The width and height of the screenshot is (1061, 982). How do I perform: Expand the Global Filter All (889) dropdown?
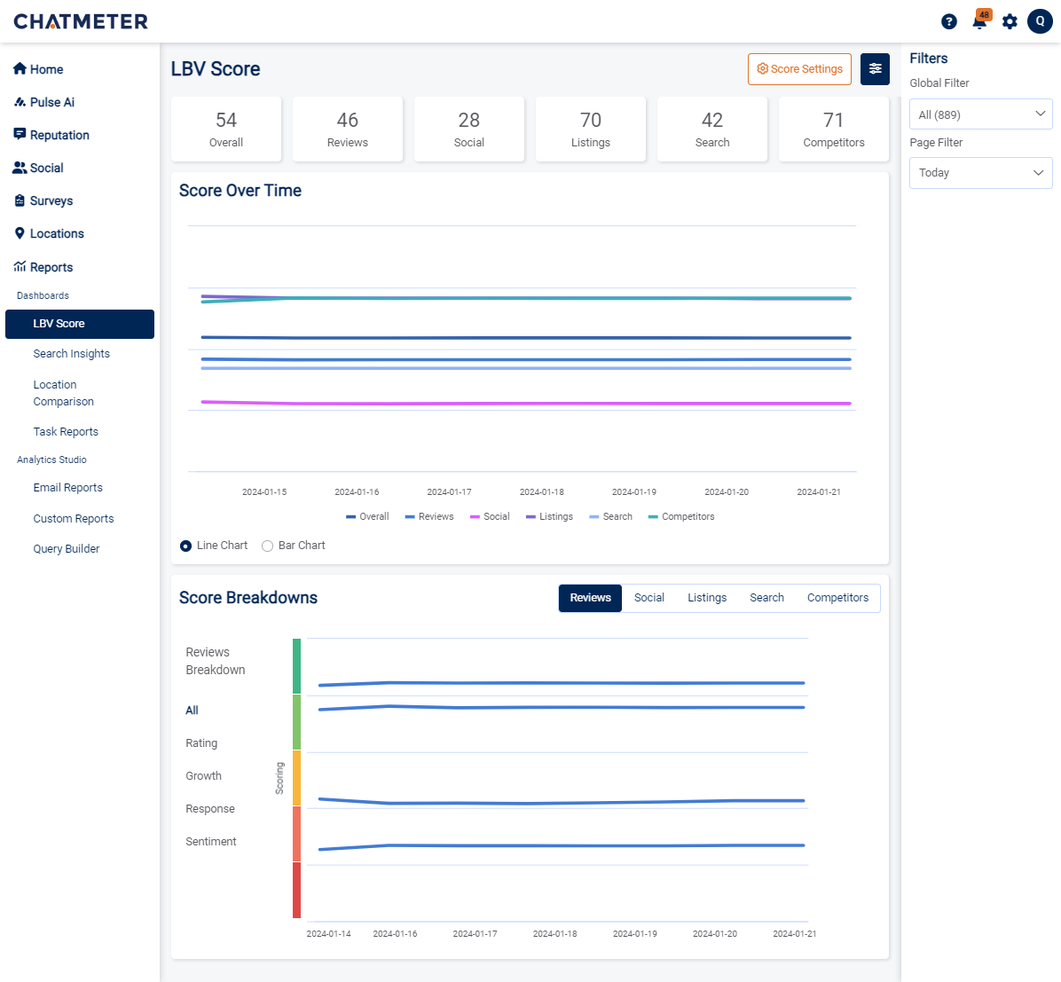point(980,114)
